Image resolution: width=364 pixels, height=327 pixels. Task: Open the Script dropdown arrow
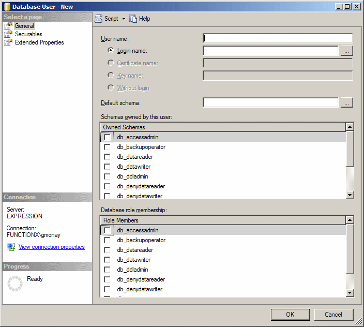coord(124,19)
